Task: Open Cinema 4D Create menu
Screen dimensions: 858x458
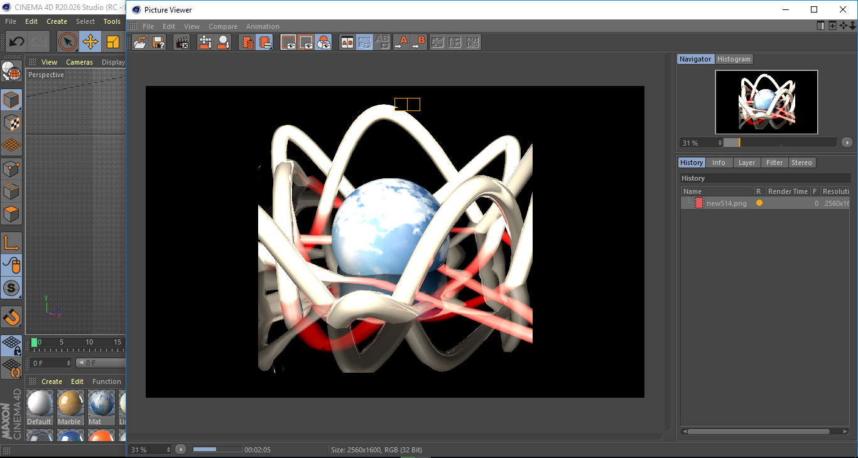Action: [57, 21]
